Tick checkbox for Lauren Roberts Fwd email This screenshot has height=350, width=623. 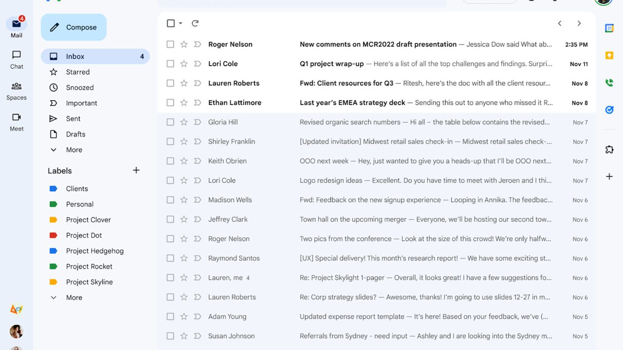click(x=170, y=83)
